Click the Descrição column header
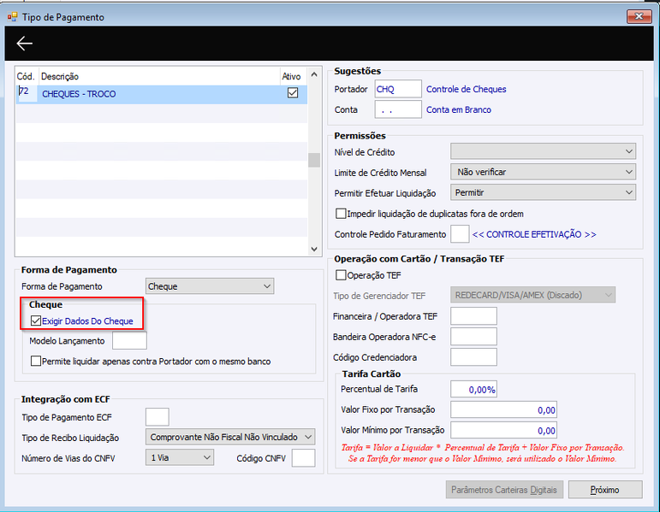Image resolution: width=660 pixels, height=512 pixels. 160,77
